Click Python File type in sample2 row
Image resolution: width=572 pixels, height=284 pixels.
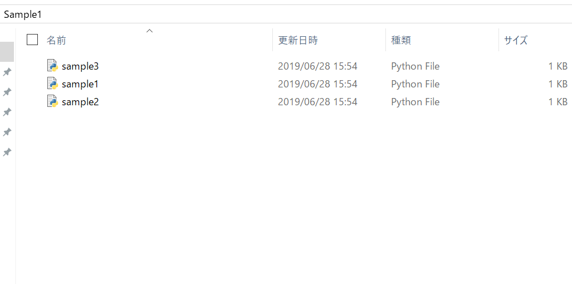(415, 101)
